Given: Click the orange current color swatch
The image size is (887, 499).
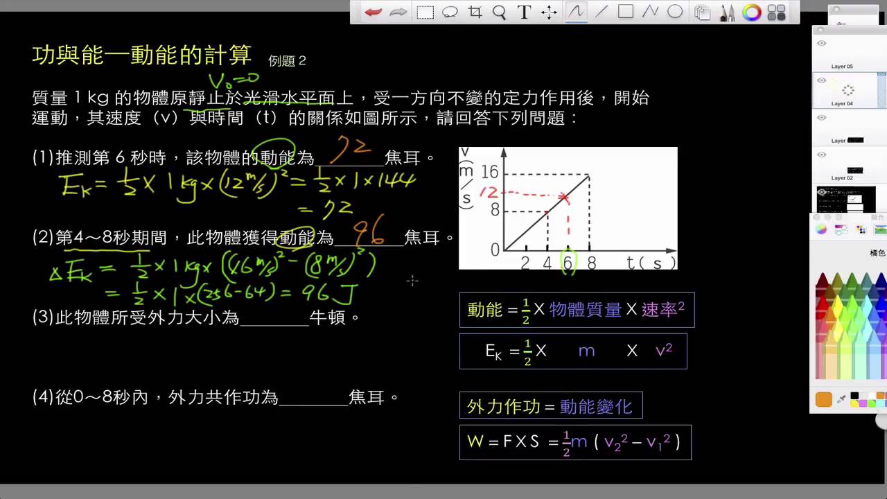Looking at the screenshot, I should point(823,399).
